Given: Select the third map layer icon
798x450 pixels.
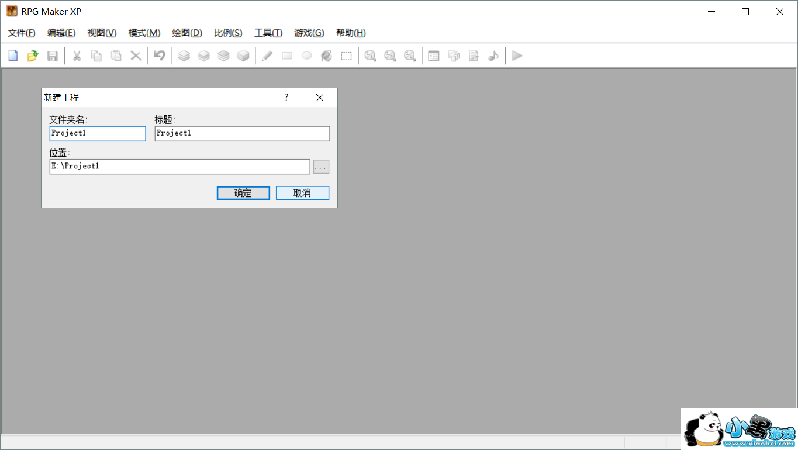Looking at the screenshot, I should [223, 56].
